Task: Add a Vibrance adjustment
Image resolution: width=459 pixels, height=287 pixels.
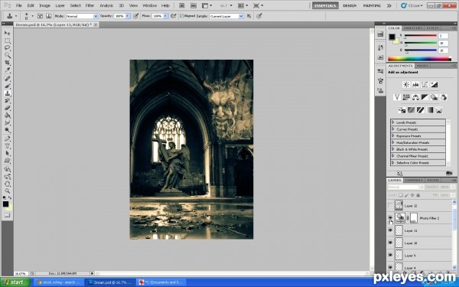Action: [396, 97]
